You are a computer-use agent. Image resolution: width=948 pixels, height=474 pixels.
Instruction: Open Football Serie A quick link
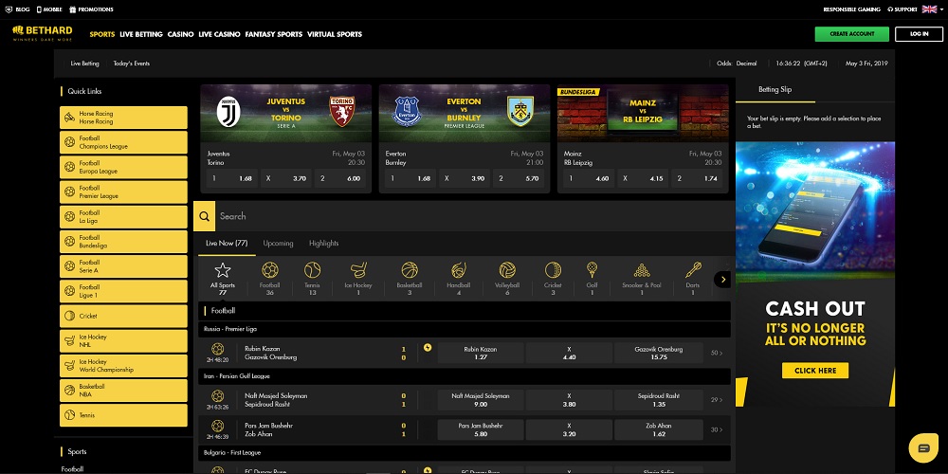point(123,266)
